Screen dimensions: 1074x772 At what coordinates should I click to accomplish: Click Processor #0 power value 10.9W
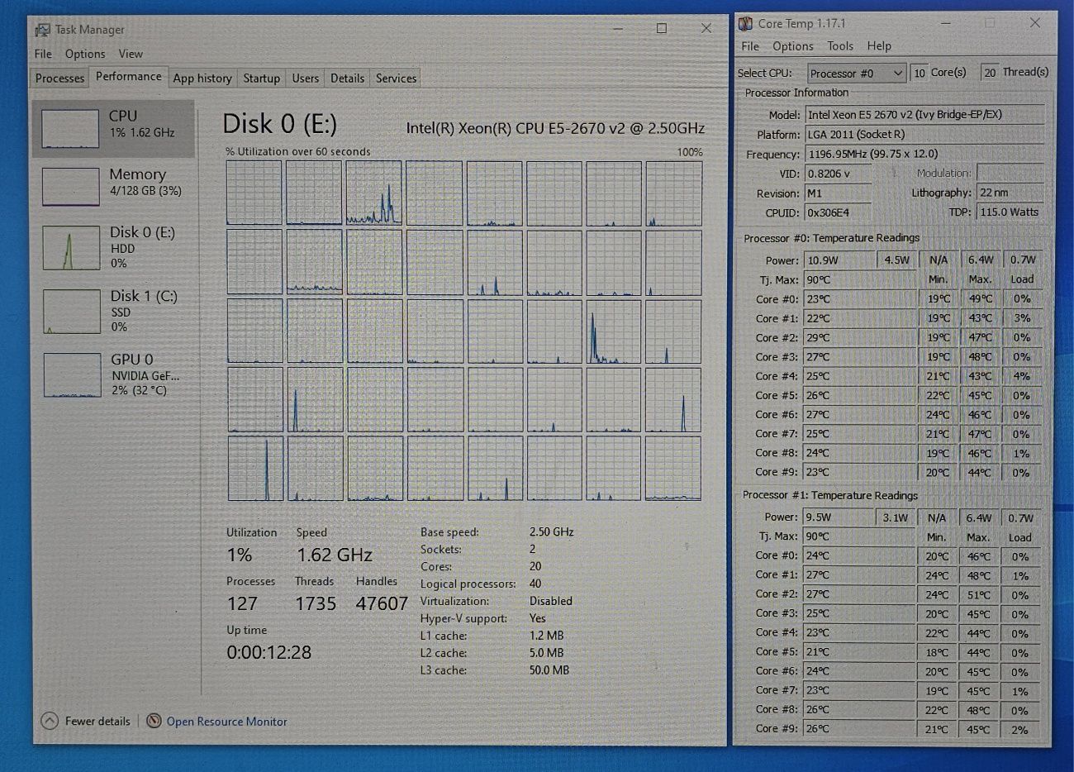pyautogui.click(x=839, y=260)
